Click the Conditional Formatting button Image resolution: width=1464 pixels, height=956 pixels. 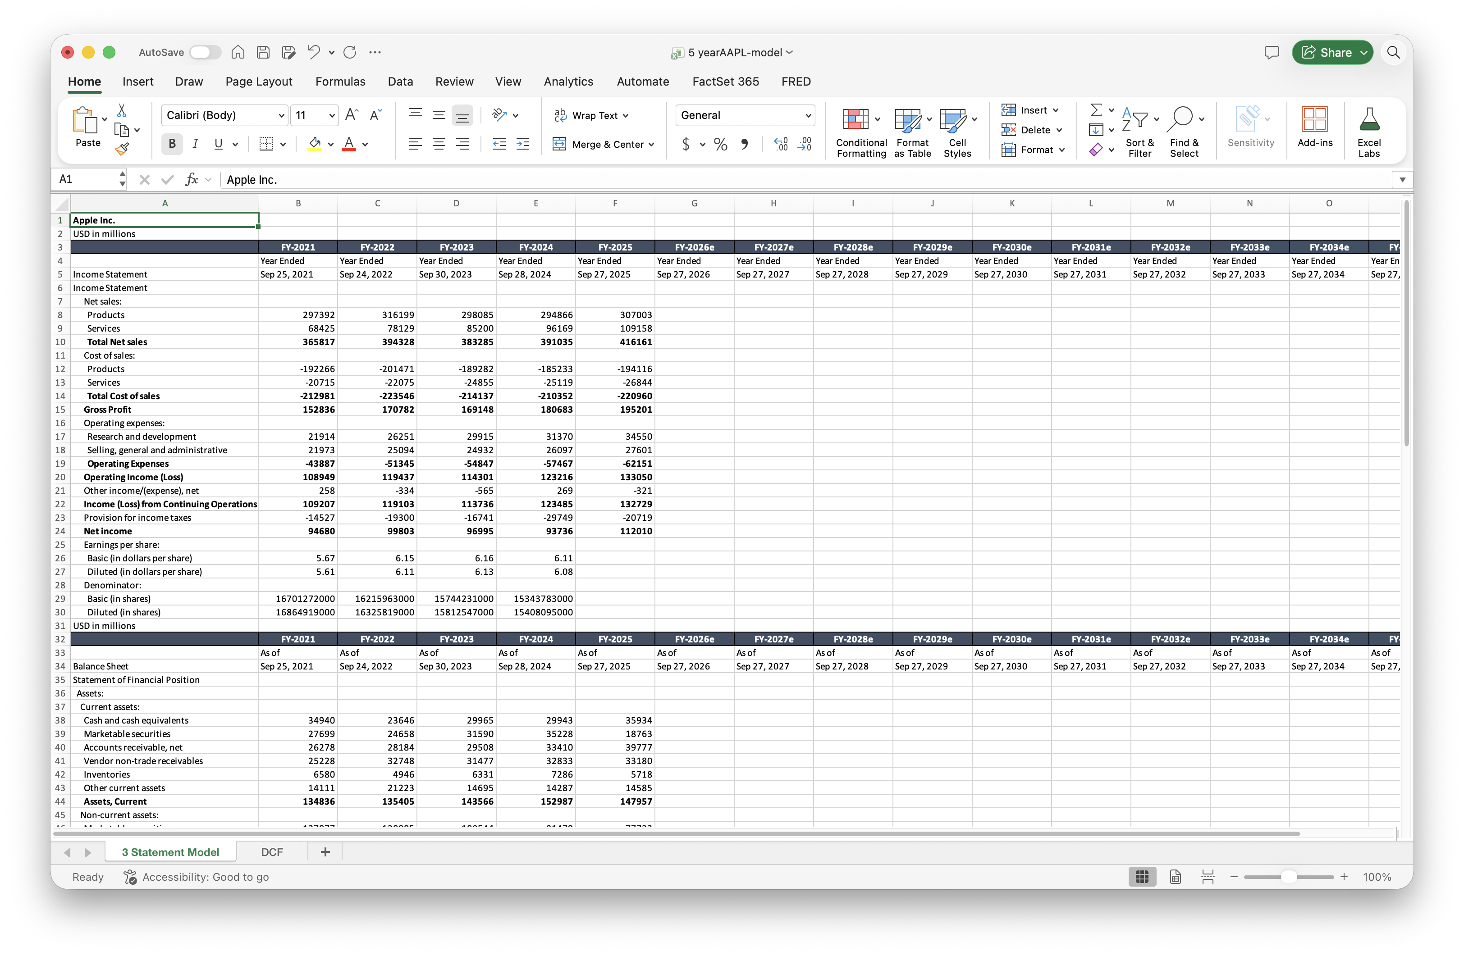pyautogui.click(x=860, y=132)
